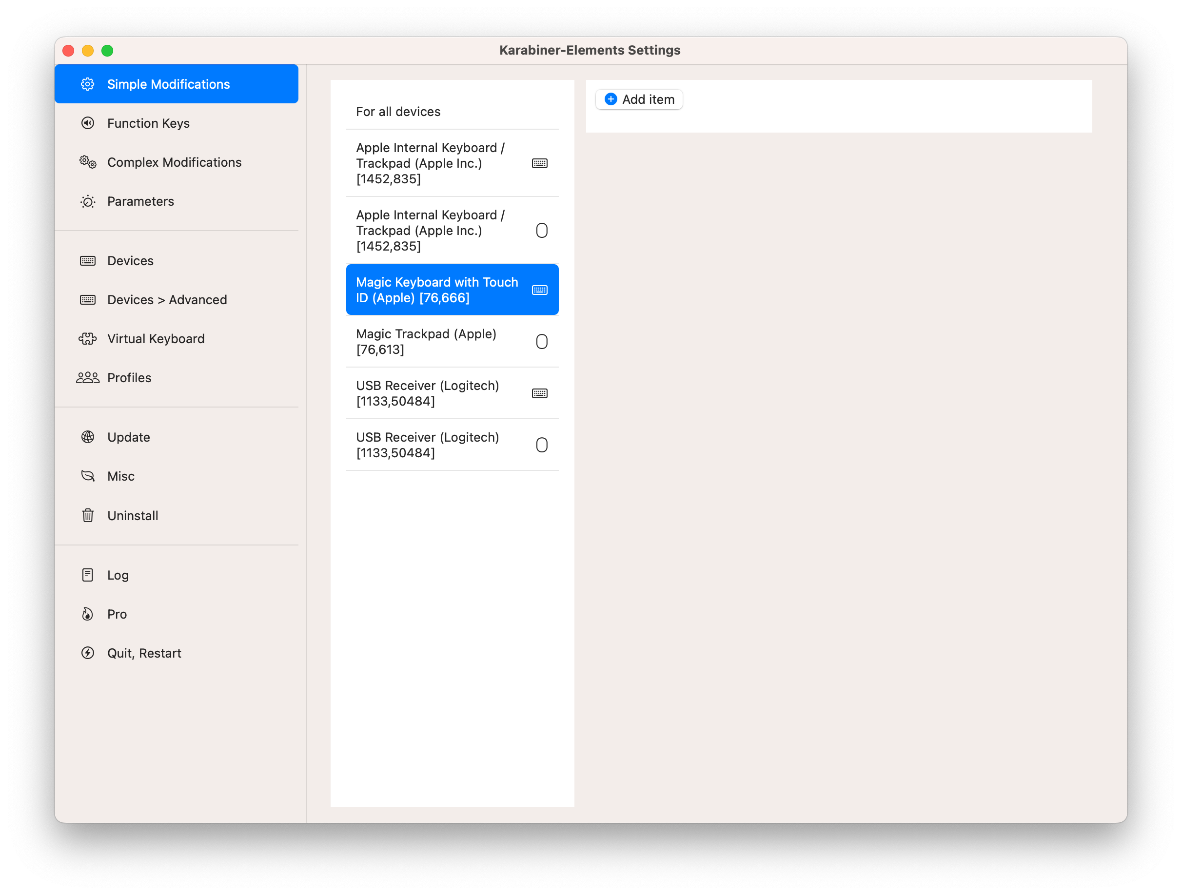Open the Simple Modifications gear icon
Image resolution: width=1182 pixels, height=895 pixels.
coord(88,83)
